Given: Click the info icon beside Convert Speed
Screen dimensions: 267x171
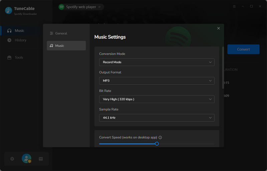Looking at the screenshot, I should pos(160,137).
